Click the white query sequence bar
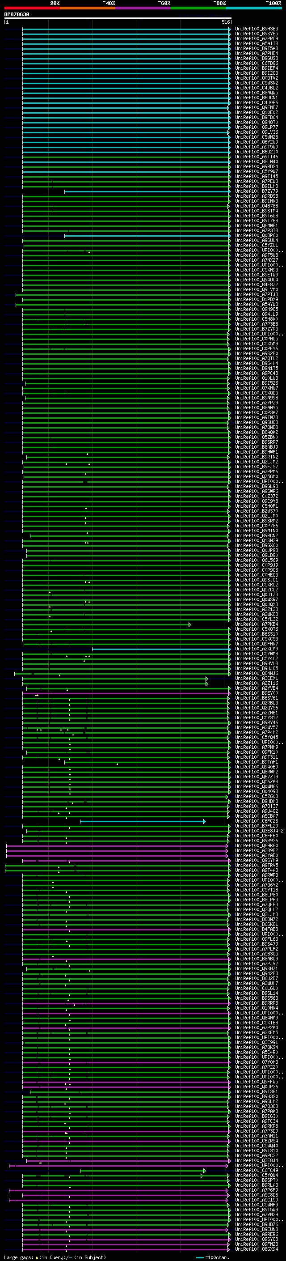The image size is (286, 1261). tap(118, 18)
